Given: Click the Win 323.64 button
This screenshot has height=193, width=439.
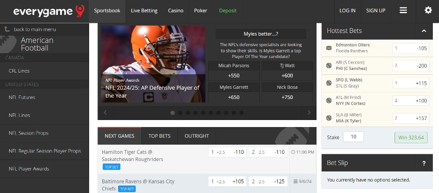Looking at the screenshot, I should coord(411,138).
